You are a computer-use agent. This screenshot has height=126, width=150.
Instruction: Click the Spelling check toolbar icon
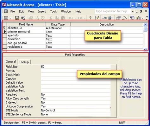tap(43, 18)
